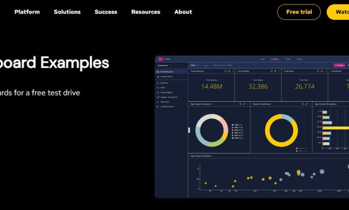This screenshot has width=349, height=210.
Task: Click the yellow Watch button
Action: (338, 12)
